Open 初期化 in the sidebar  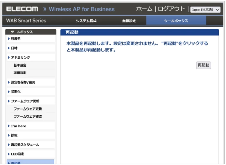(31, 92)
